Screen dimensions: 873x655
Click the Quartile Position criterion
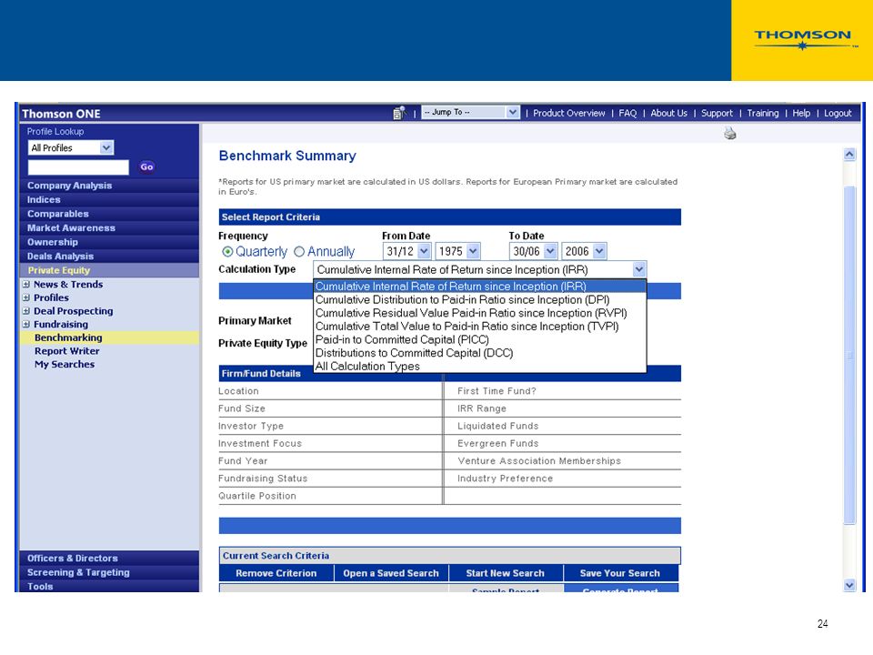click(x=257, y=496)
